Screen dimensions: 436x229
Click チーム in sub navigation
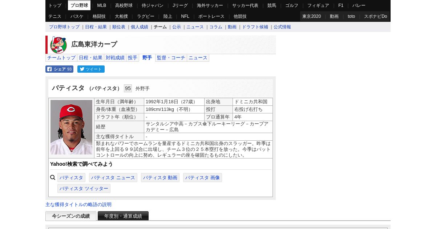point(160,27)
